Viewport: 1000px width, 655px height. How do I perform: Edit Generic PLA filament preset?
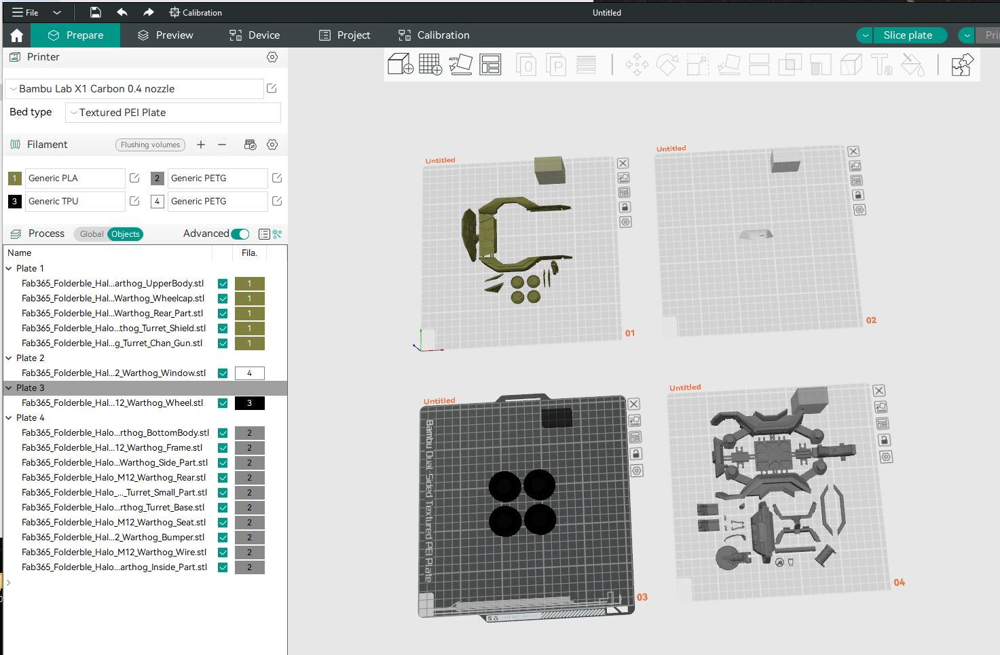(134, 178)
